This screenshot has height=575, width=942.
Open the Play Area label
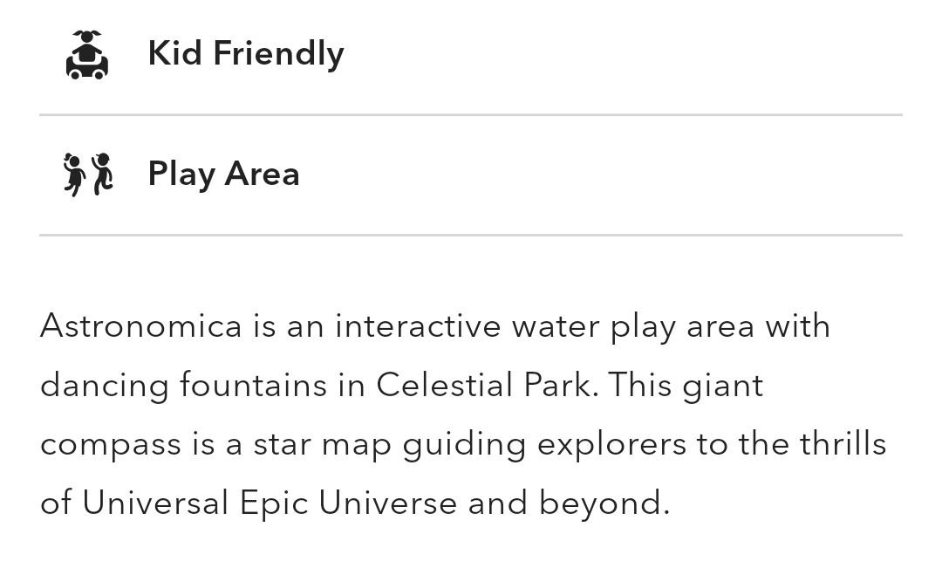[223, 175]
